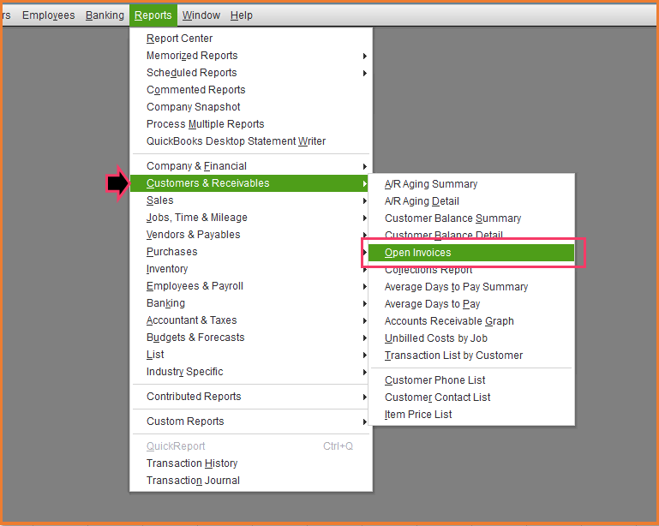Screen dimensions: 659x526
Task: Expand Scheduled Reports submenu
Action: click(x=251, y=73)
